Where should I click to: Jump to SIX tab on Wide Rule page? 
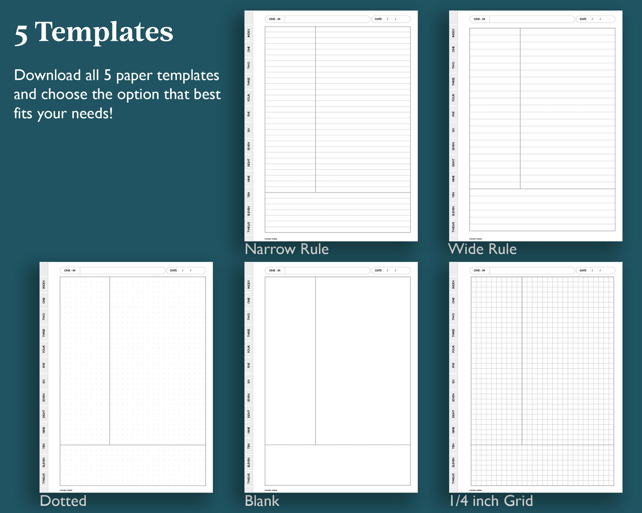pos(454,130)
